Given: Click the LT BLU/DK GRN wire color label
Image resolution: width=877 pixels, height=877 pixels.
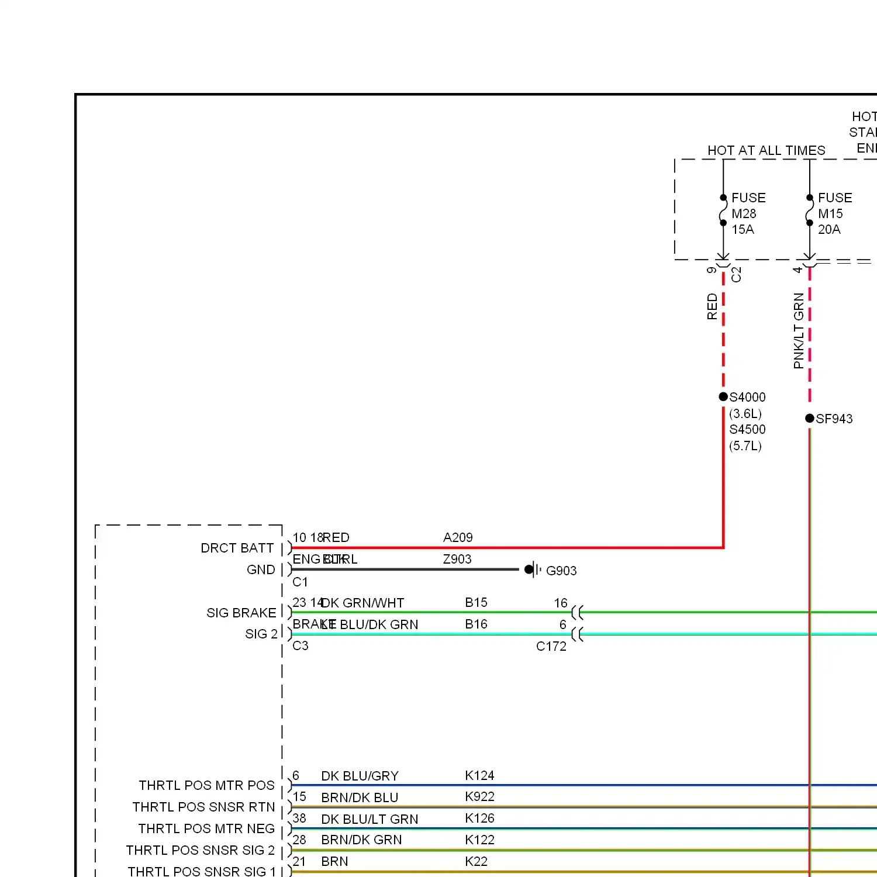Looking at the screenshot, I should (370, 624).
